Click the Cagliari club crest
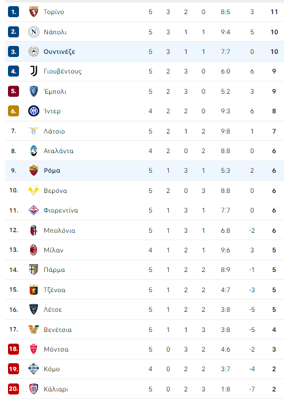 [34, 389]
